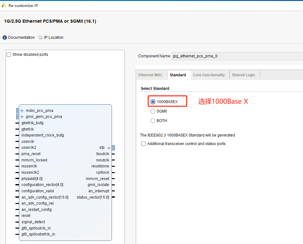This screenshot has width=303, height=244.
Task: Select the gmii_isolate output port
Action: pyautogui.click(x=98, y=185)
